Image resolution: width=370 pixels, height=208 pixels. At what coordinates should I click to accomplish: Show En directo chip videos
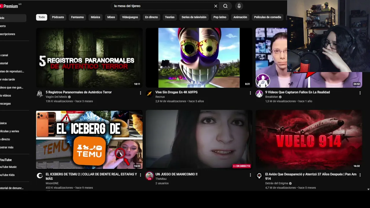151,17
